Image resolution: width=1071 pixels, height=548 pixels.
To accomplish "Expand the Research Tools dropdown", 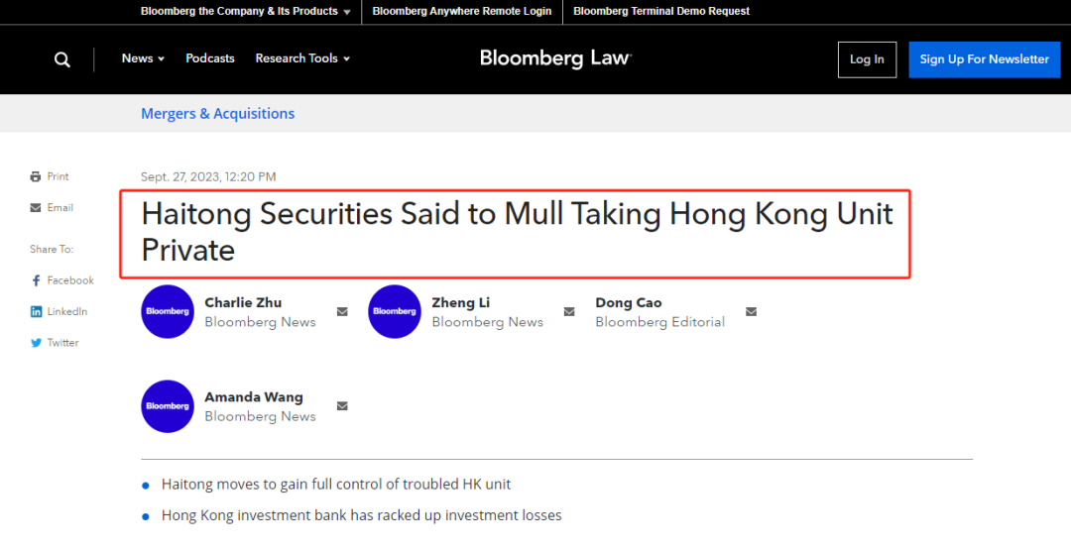I will click(x=302, y=58).
